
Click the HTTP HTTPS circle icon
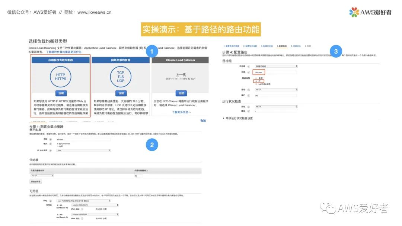pyautogui.click(x=61, y=77)
